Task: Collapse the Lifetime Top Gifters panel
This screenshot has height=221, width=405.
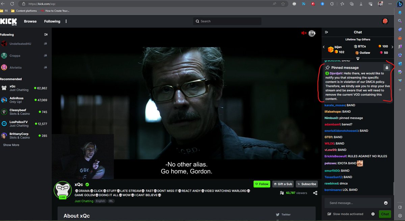Action: 358,59
